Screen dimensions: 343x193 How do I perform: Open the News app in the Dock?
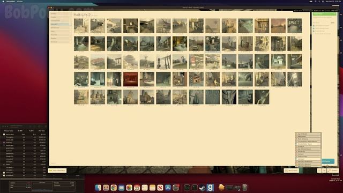click(160, 188)
